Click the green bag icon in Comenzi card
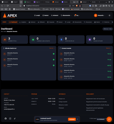 (33, 39)
